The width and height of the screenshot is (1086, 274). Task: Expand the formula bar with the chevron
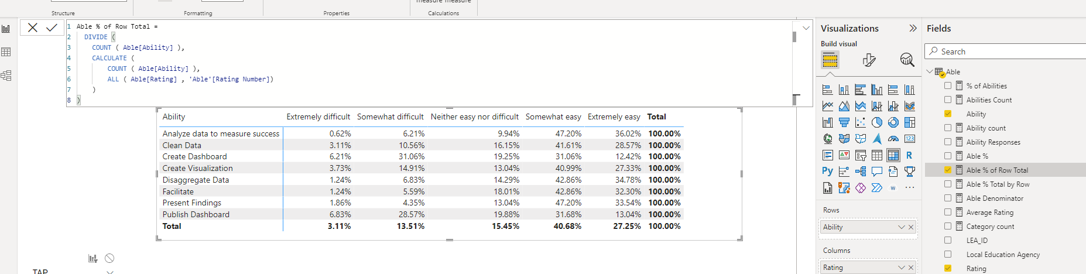pos(806,28)
